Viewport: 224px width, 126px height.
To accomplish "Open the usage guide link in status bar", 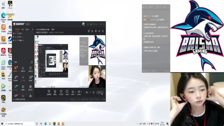I will [19, 99].
